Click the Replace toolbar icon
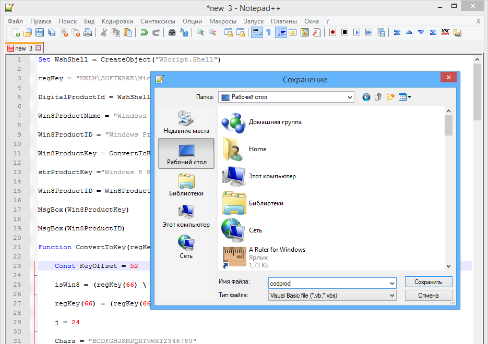488x344 pixels. [184, 32]
